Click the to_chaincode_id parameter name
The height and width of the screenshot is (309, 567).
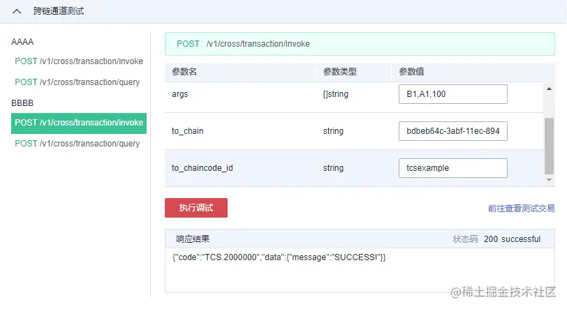click(202, 168)
